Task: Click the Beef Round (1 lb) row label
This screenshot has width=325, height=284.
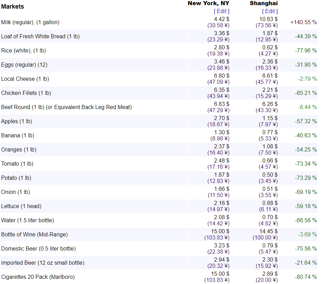Action: click(66, 107)
